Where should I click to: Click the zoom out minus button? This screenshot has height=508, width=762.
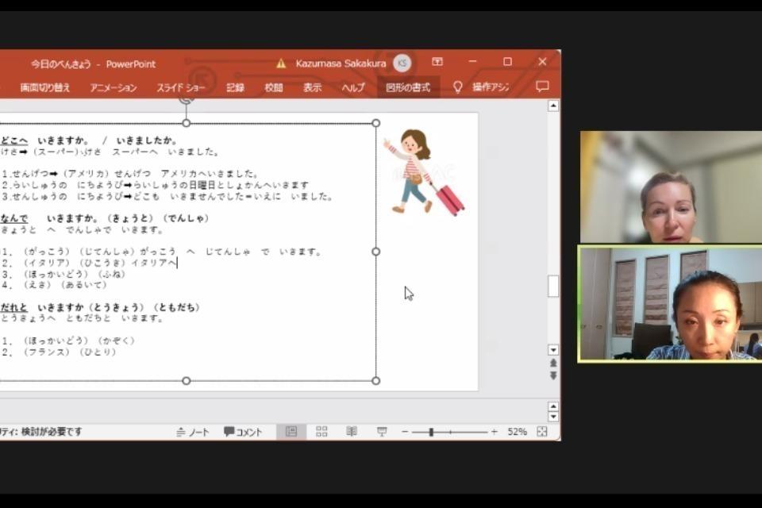click(x=405, y=432)
